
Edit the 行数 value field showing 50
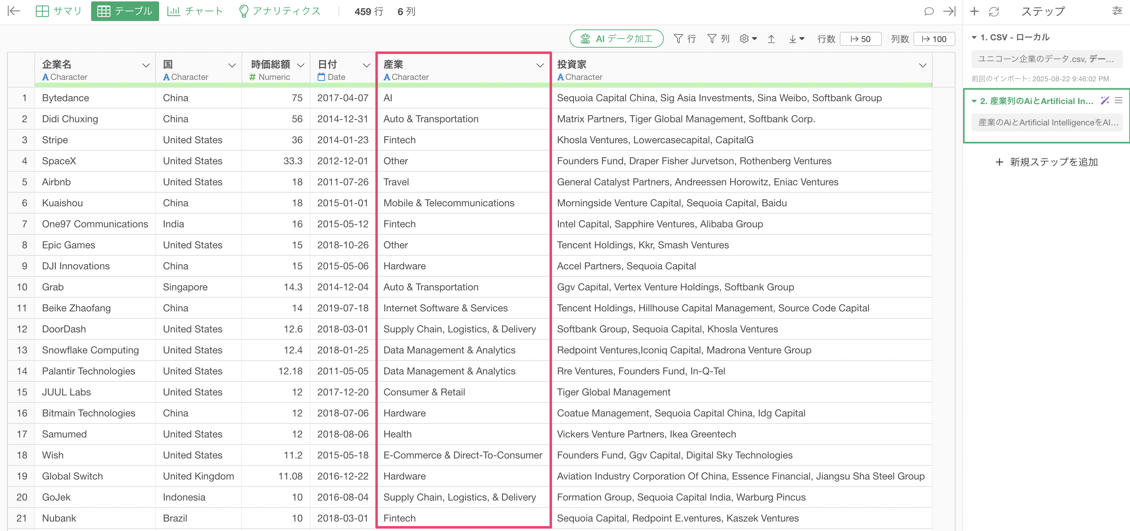point(860,39)
